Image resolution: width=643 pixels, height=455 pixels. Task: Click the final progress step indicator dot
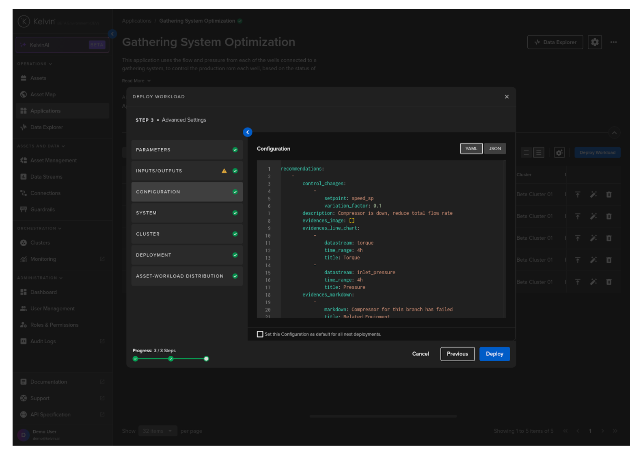(206, 359)
